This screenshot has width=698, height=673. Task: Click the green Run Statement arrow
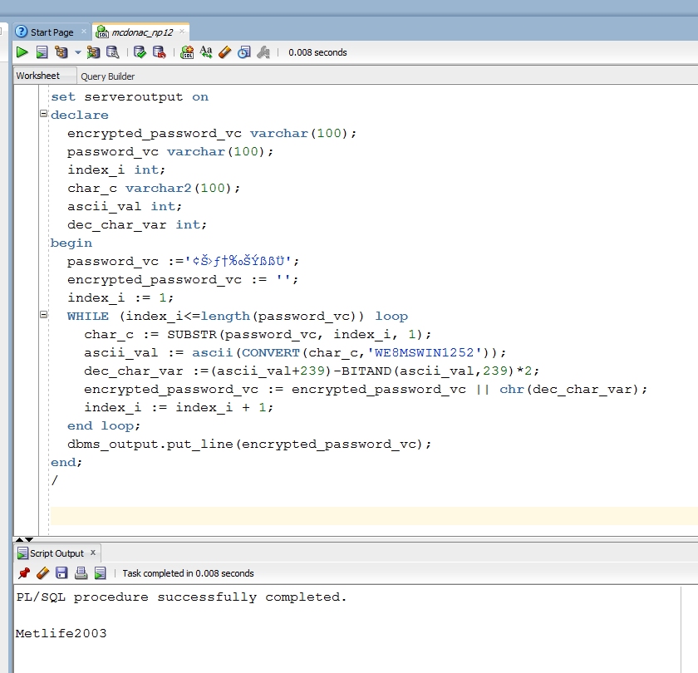tap(22, 52)
